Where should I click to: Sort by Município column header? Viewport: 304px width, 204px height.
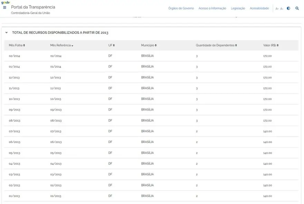pyautogui.click(x=149, y=45)
